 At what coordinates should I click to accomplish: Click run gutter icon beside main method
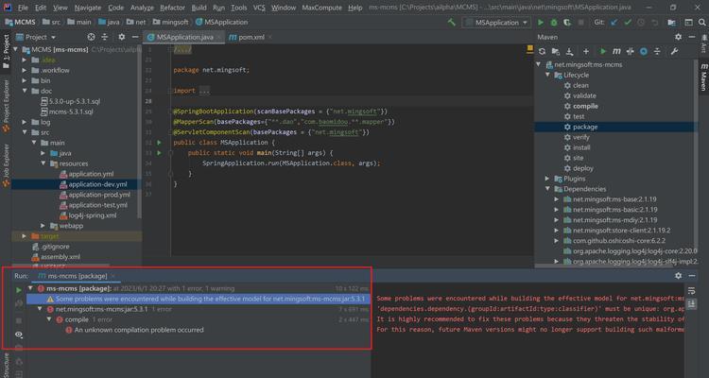[x=159, y=153]
